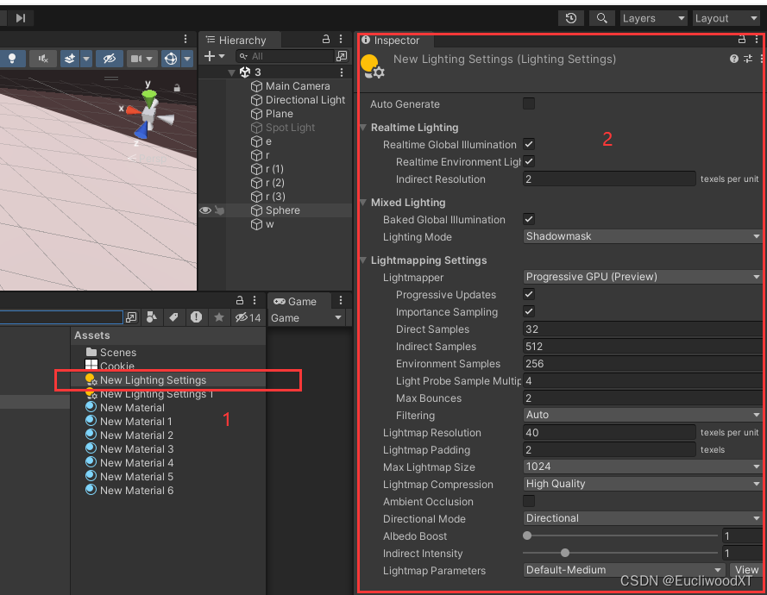
Task: Enable the Ambient Occlusion checkbox
Action: click(x=528, y=501)
